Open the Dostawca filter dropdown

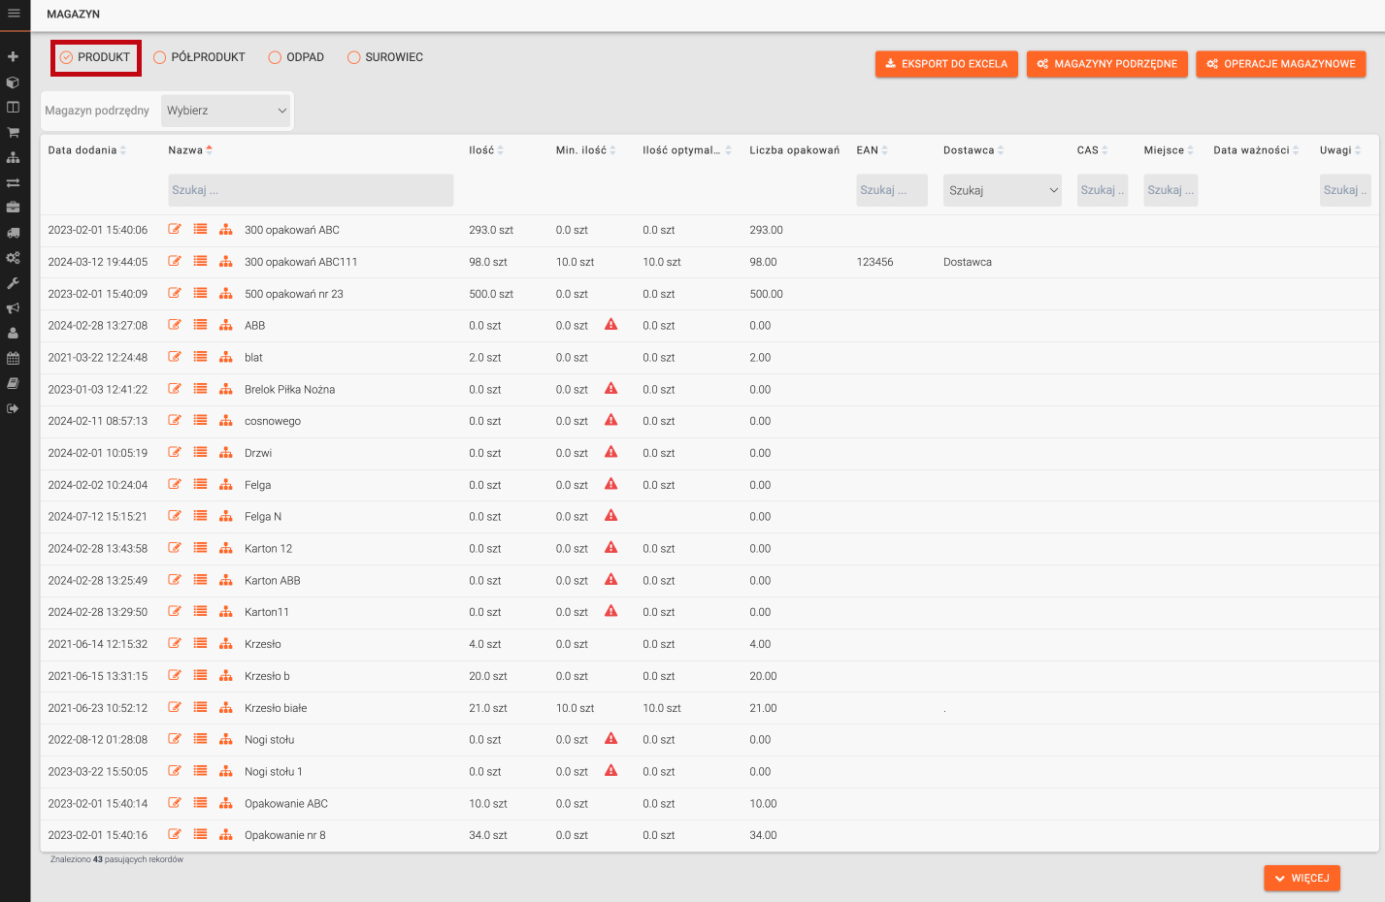pos(1003,190)
